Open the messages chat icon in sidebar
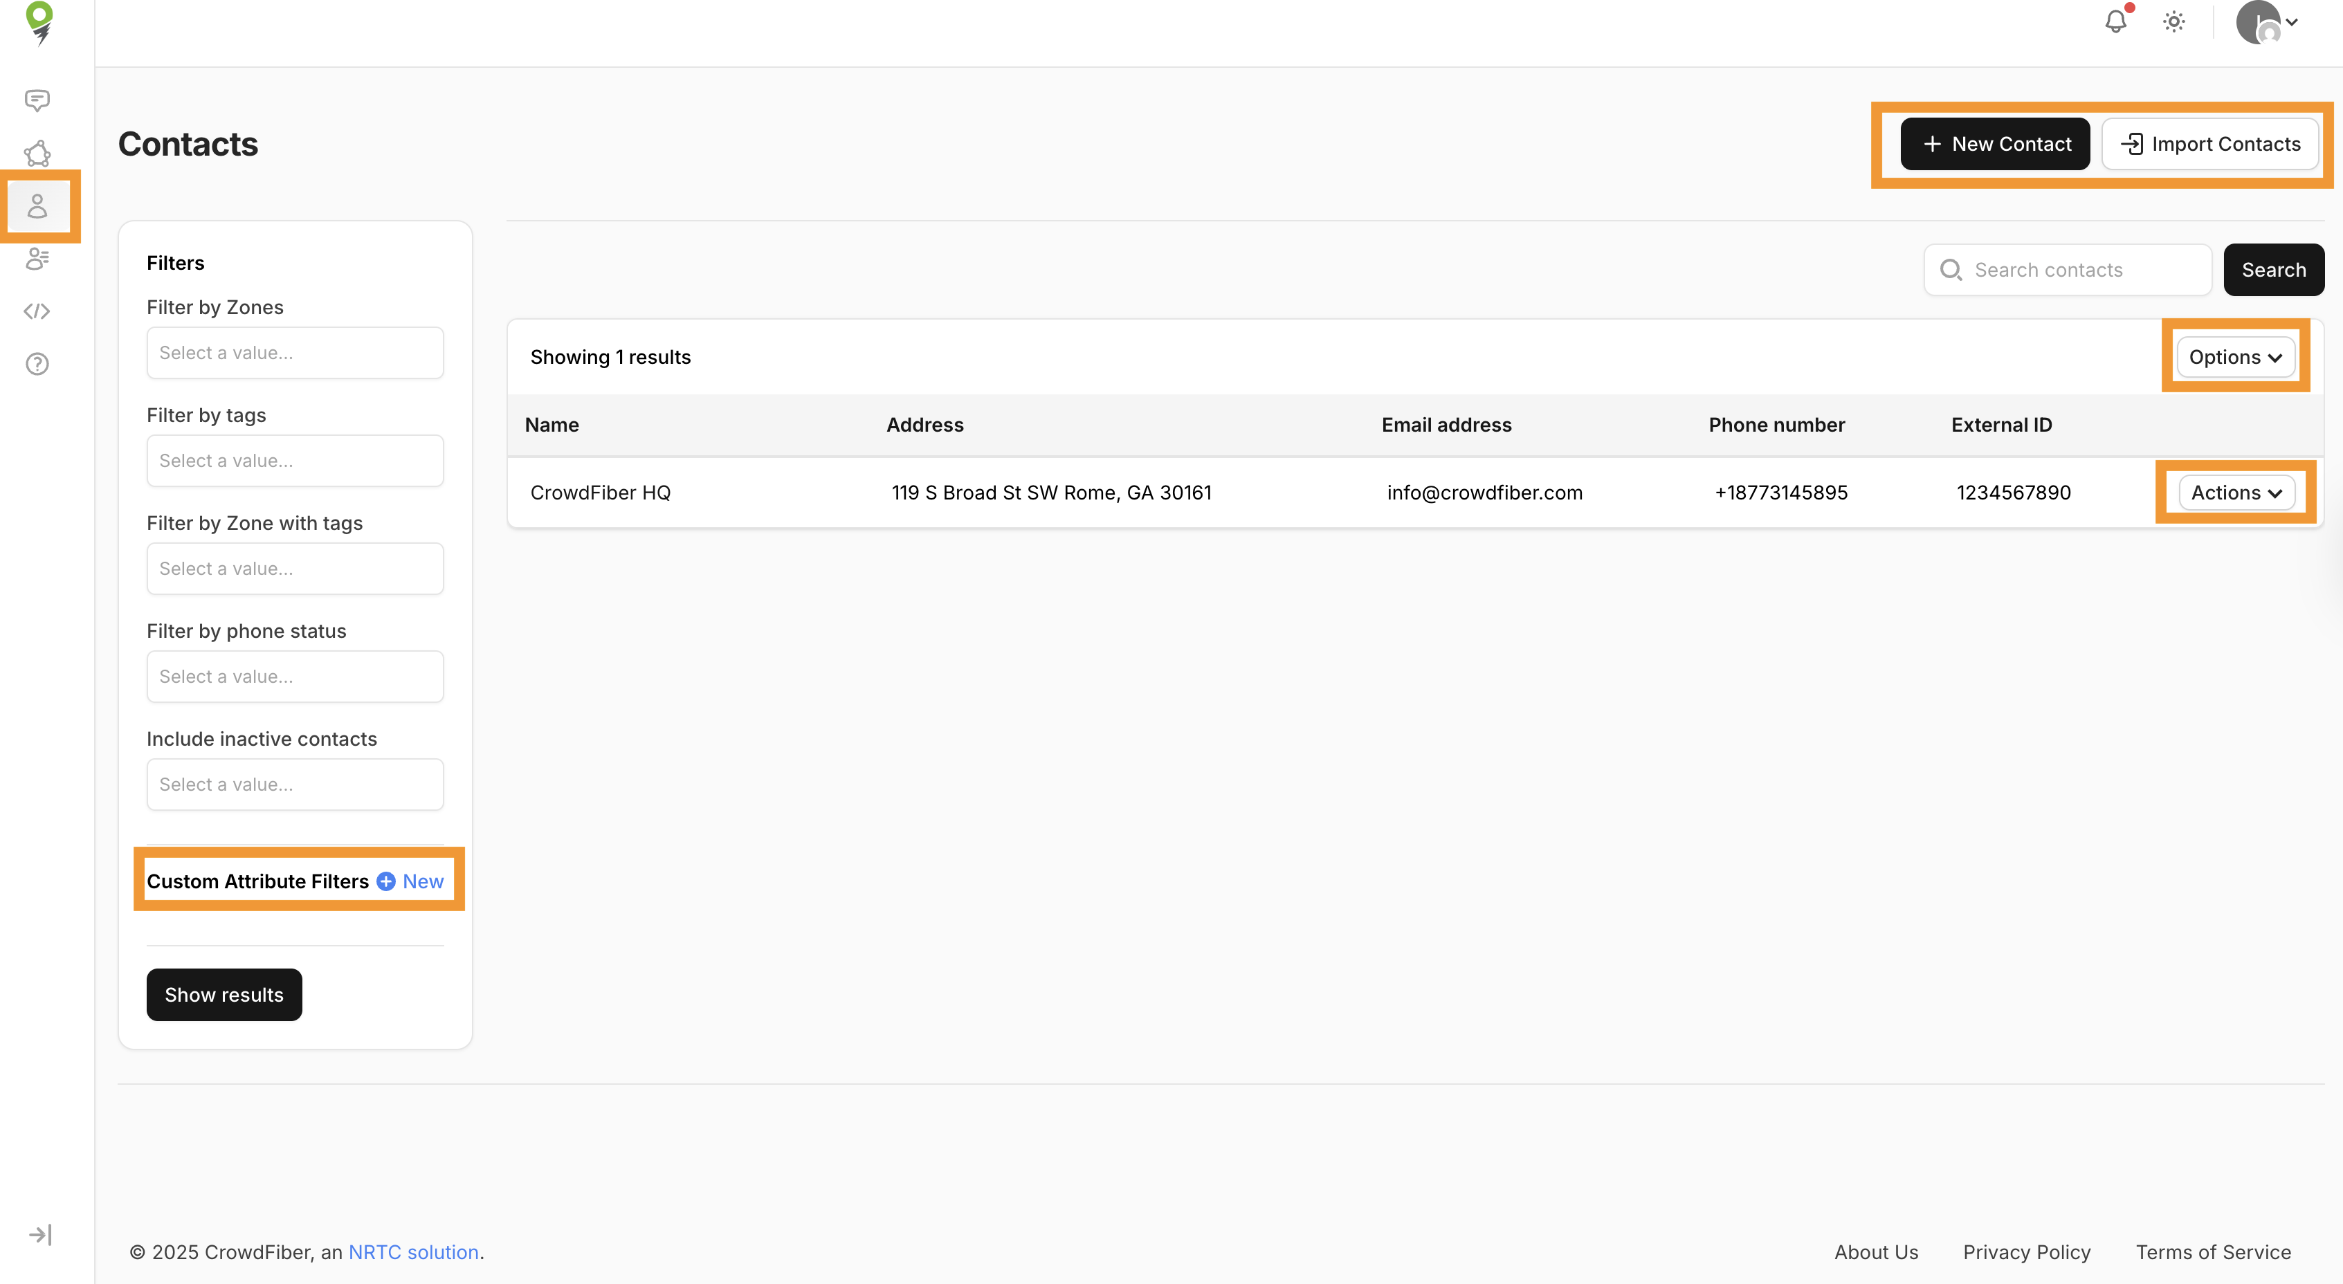 [x=37, y=100]
